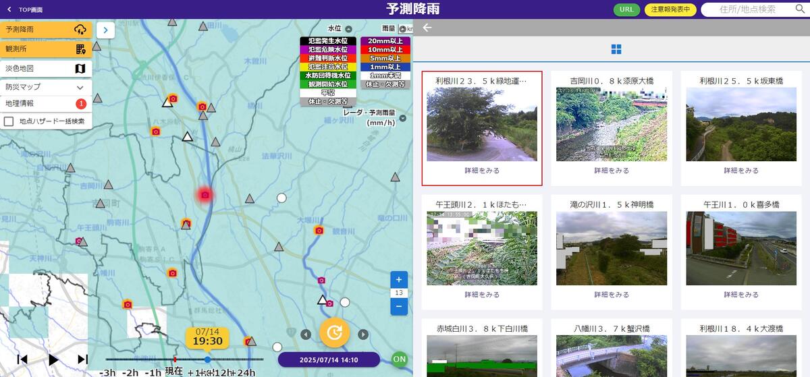810x377 pixels.
Task: Click the 氾濫注意水位 yellow legend swatch
Action: (328, 67)
